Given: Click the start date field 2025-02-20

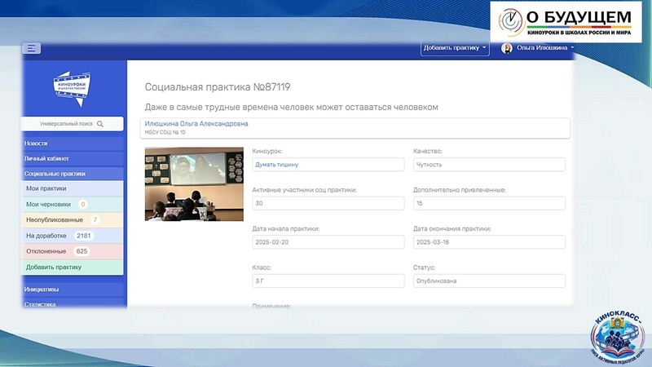Looking at the screenshot, I should coord(328,241).
